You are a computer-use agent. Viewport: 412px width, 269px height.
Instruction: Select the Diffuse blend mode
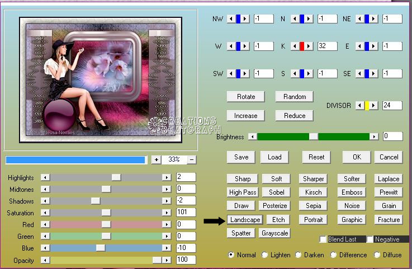[x=377, y=255]
